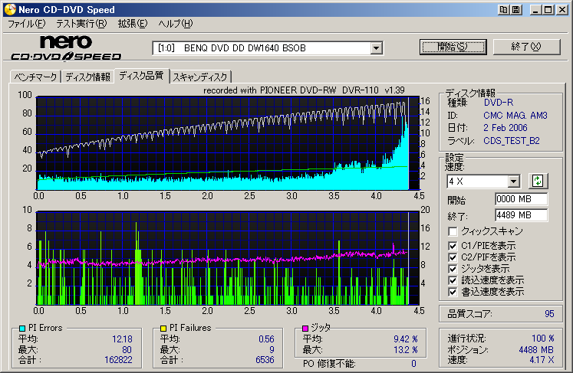Click the yellow PI Failures legend swatch

click(163, 328)
